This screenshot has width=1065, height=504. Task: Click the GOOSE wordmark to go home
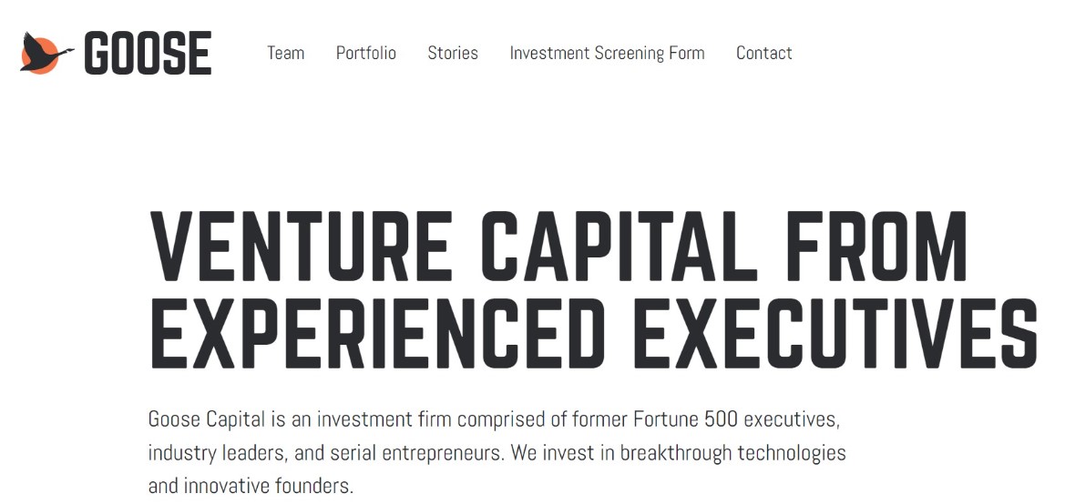click(148, 54)
